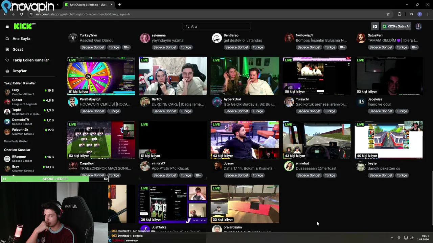Open Chrome profile E avatar
433x243 pixels.
pos(420,14)
